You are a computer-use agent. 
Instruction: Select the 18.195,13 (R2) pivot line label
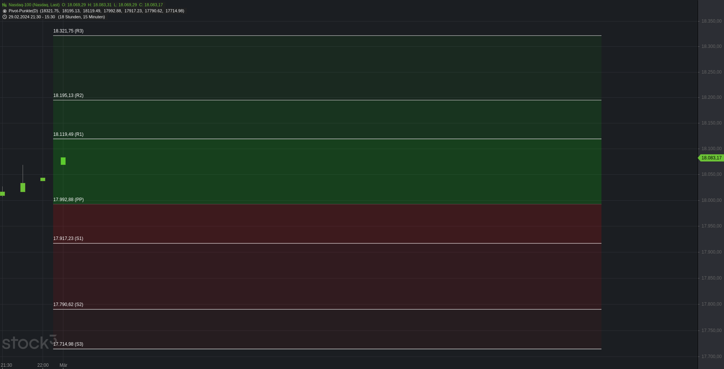(x=68, y=95)
